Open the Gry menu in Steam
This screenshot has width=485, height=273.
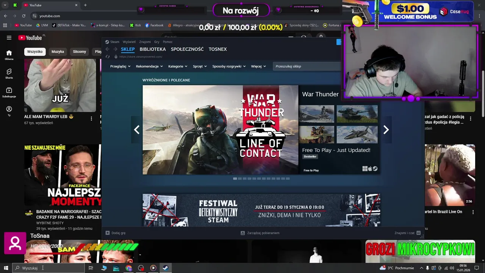coord(156,42)
